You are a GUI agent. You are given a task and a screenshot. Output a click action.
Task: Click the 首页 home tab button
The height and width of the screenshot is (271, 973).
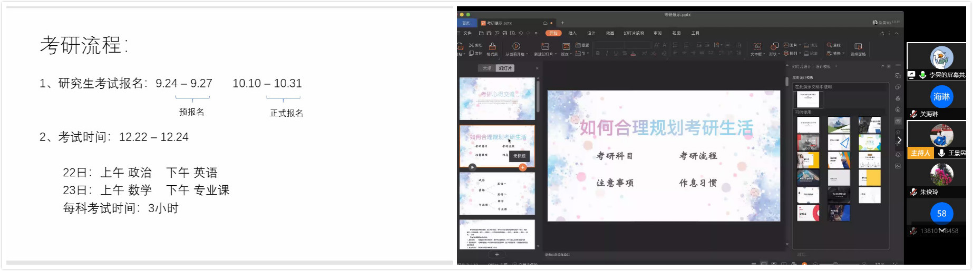466,23
